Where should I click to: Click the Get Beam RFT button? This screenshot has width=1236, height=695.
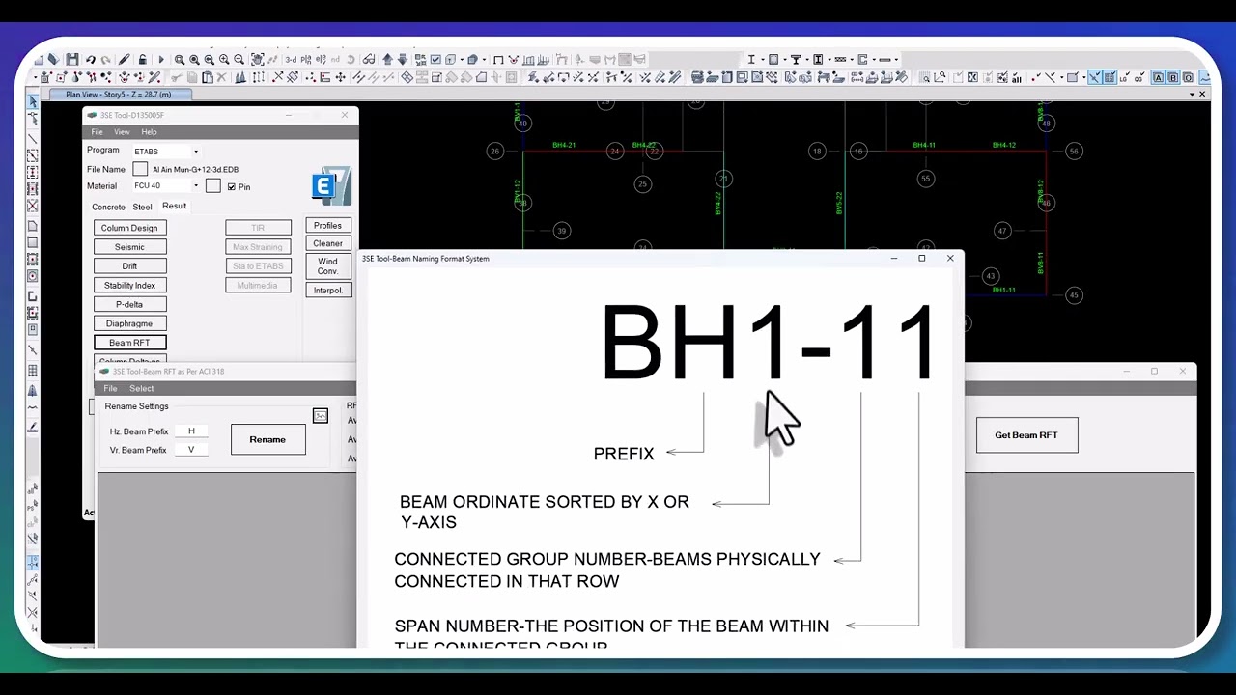click(x=1026, y=434)
